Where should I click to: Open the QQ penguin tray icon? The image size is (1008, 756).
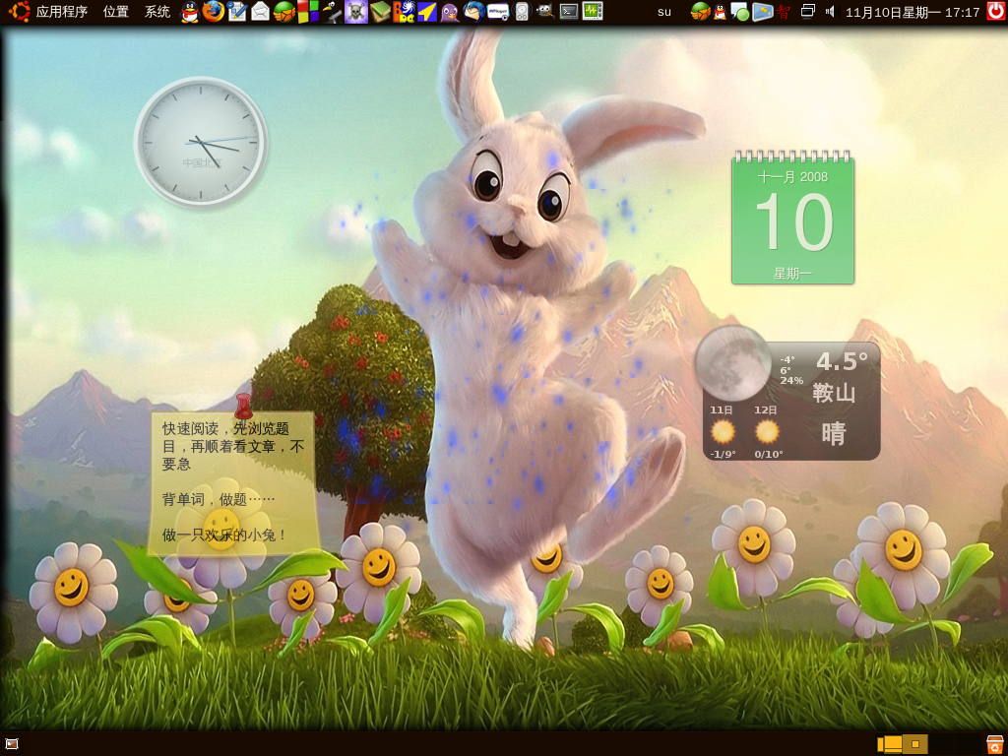pos(720,12)
